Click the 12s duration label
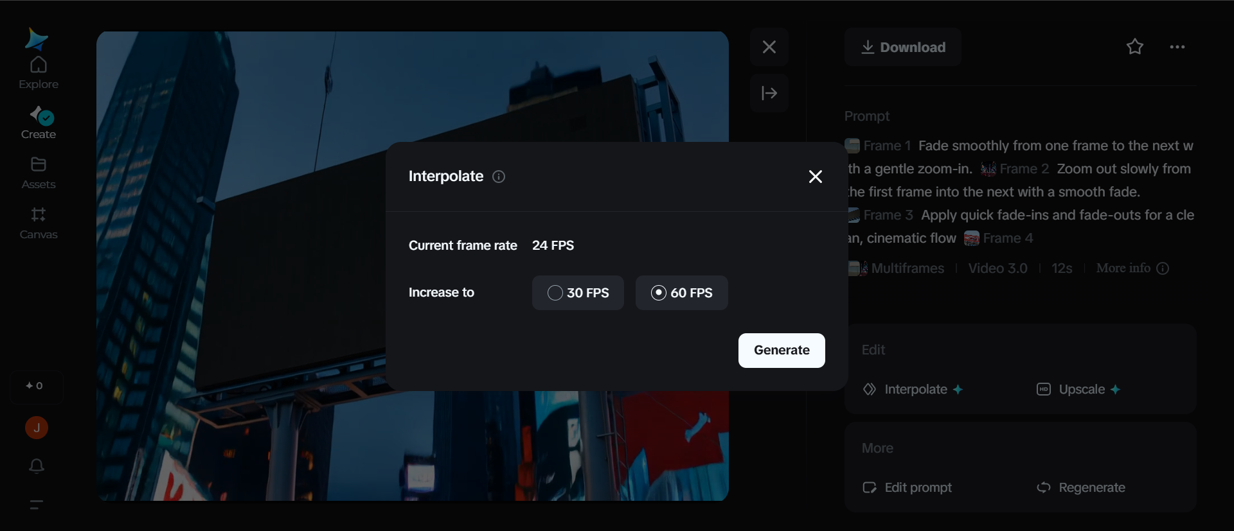The image size is (1234, 531). point(1062,268)
